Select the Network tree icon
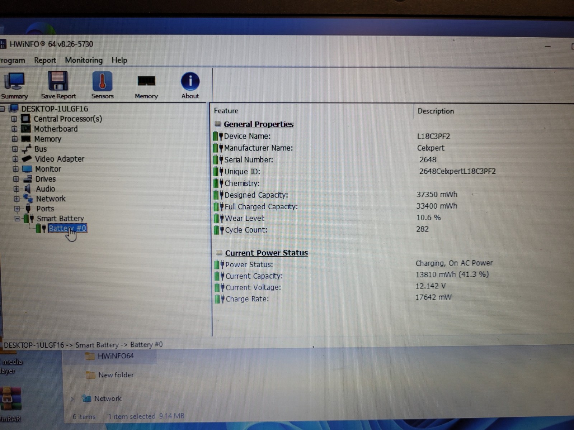This screenshot has width=574, height=430. tap(28, 199)
